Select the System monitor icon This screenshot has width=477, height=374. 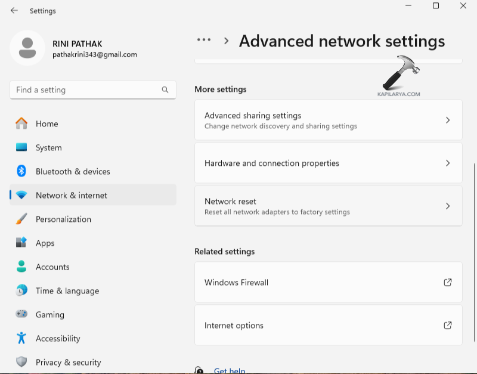point(21,147)
